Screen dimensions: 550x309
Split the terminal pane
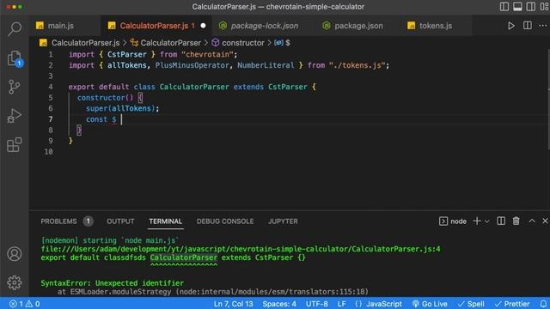(501, 221)
